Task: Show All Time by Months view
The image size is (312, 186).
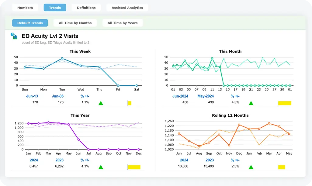Action: pyautogui.click(x=75, y=23)
